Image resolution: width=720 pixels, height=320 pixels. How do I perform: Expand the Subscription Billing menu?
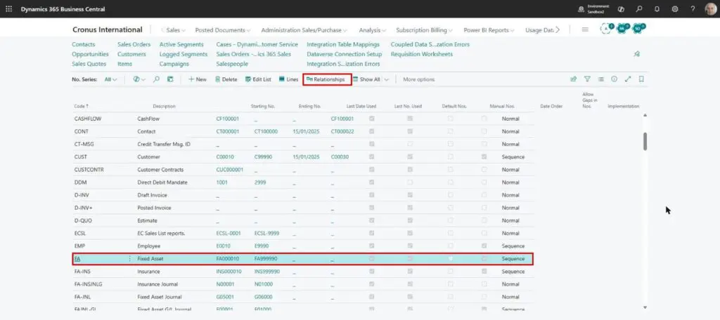coord(424,29)
